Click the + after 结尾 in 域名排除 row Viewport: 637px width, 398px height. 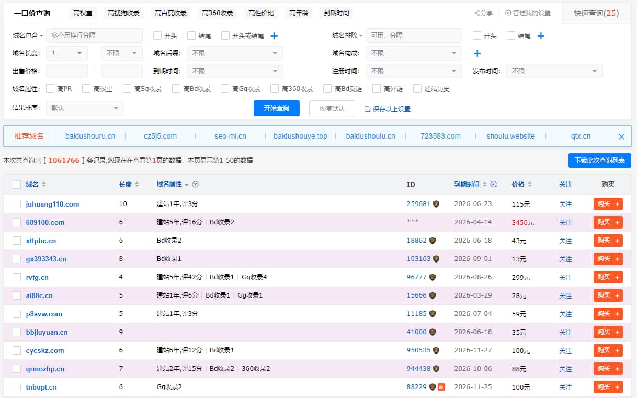click(x=541, y=36)
